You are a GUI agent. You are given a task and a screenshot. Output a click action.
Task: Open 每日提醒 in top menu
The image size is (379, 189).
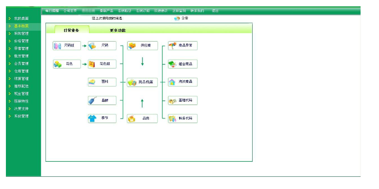point(52,11)
